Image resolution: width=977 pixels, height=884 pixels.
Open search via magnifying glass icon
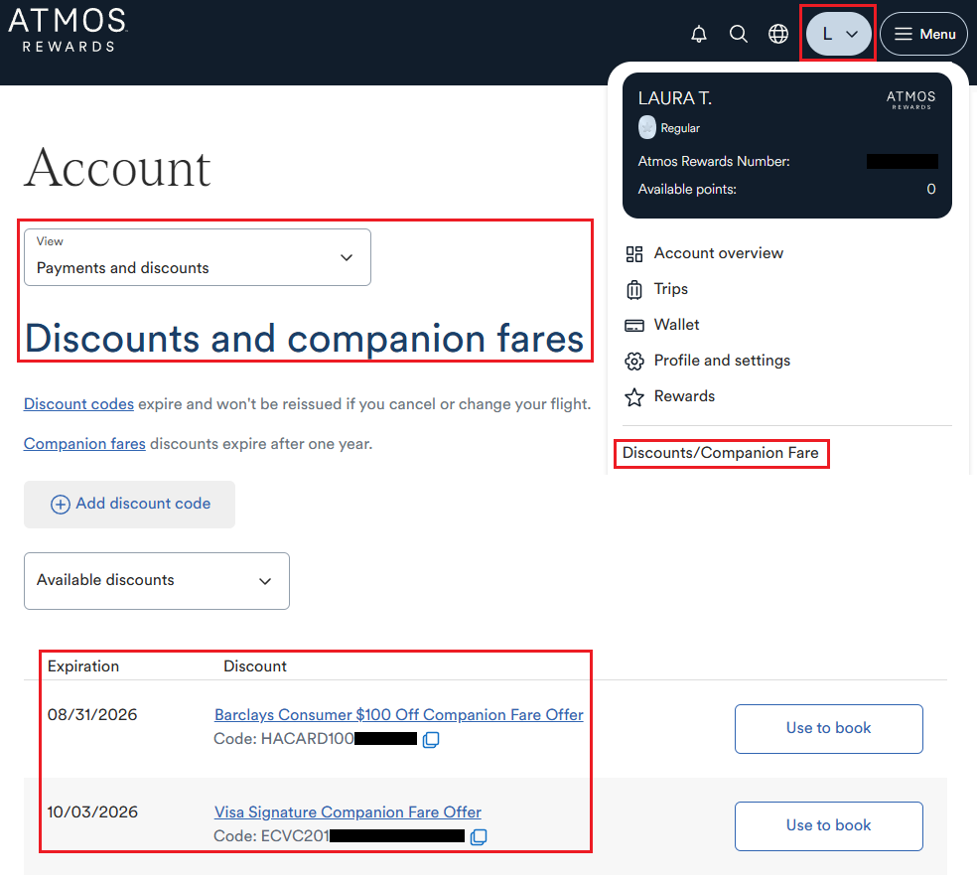coord(739,34)
